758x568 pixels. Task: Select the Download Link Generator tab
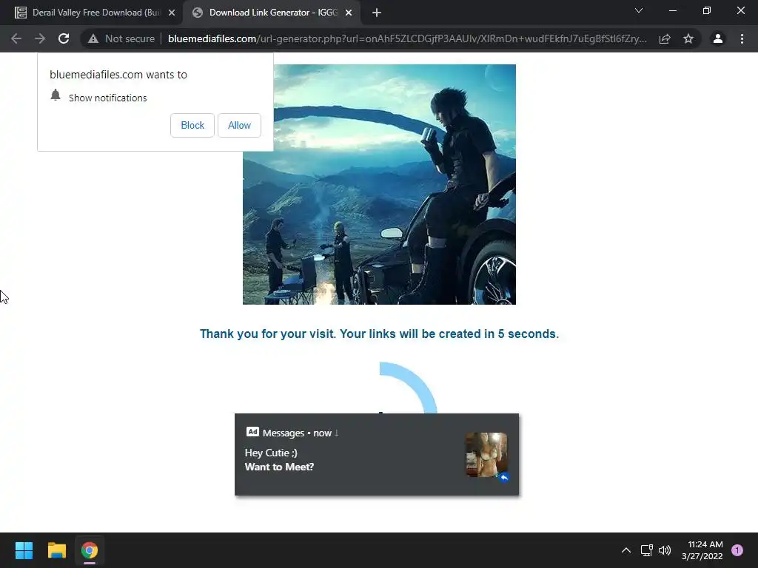pos(272,13)
